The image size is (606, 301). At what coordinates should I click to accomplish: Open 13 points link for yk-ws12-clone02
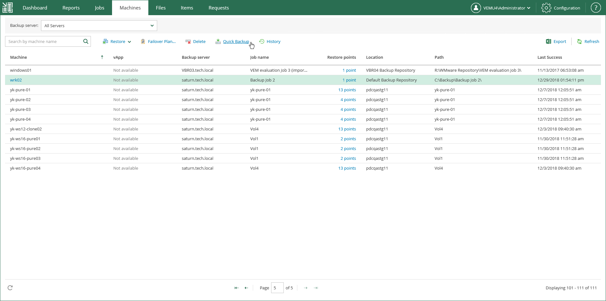pyautogui.click(x=347, y=129)
